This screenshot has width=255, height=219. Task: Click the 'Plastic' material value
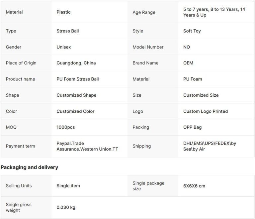click(x=63, y=12)
